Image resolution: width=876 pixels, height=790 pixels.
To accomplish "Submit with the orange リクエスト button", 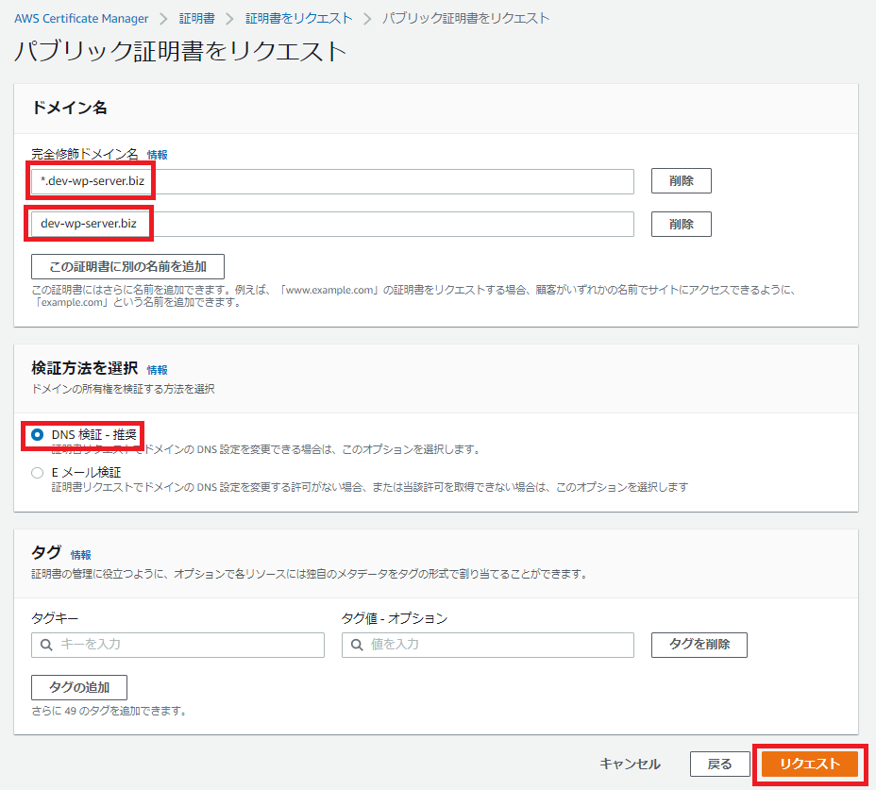I will coord(809,764).
